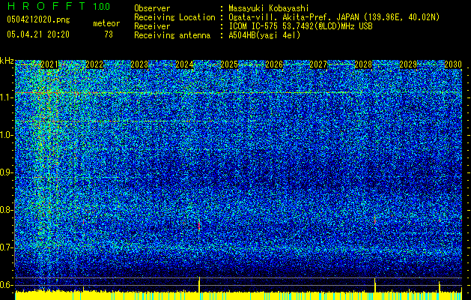Click the Receiving antenna label
Viewport: 471px width, 300px height.
[x=172, y=35]
